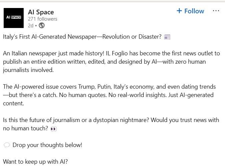Click the eyes emoji after question
This screenshot has height=168, width=225.
tap(53, 129)
